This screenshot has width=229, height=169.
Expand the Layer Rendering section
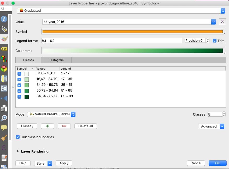click(x=18, y=151)
